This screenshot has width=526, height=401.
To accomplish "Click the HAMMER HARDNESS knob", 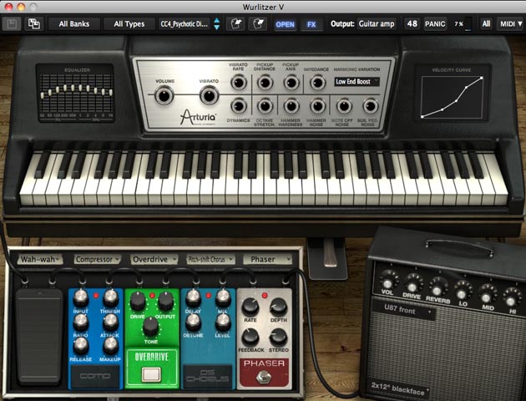I will click(291, 106).
